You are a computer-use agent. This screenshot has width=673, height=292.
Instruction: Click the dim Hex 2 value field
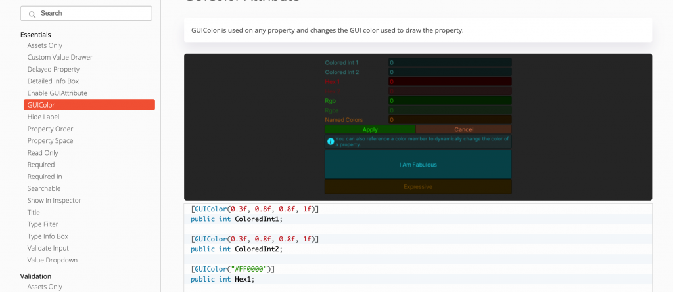tap(450, 91)
